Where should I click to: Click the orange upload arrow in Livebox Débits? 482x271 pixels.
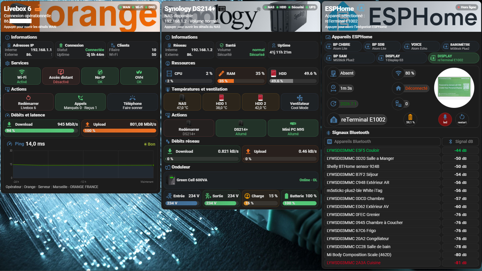click(x=87, y=124)
